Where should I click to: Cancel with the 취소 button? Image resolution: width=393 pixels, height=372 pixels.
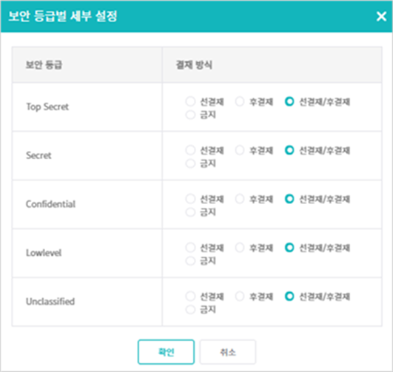pos(227,352)
